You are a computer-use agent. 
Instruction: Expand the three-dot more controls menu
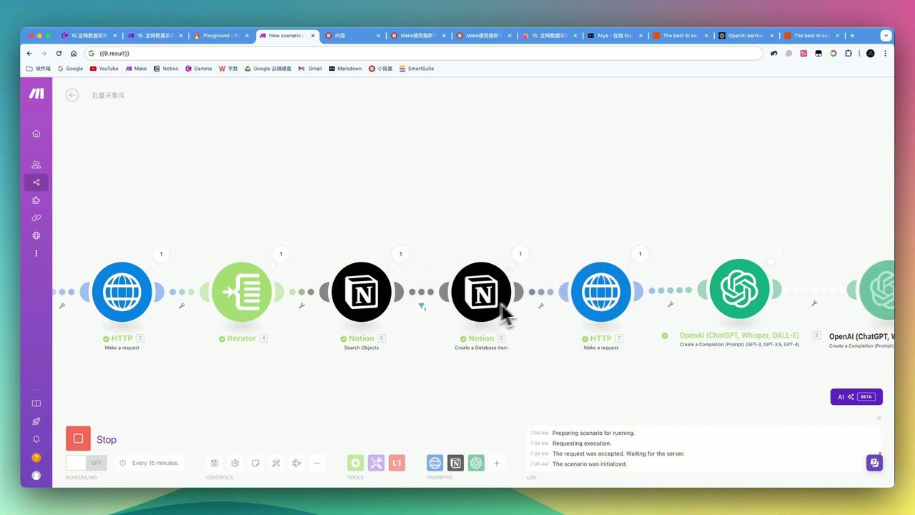317,463
